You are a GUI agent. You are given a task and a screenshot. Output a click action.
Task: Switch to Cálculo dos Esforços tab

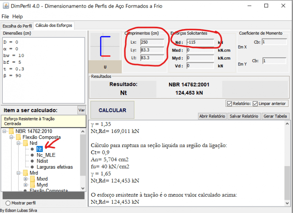click(54, 26)
